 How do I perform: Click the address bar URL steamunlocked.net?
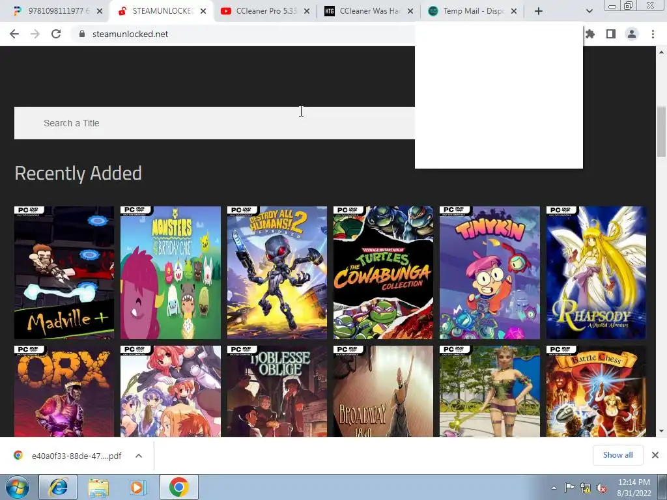tap(130, 34)
